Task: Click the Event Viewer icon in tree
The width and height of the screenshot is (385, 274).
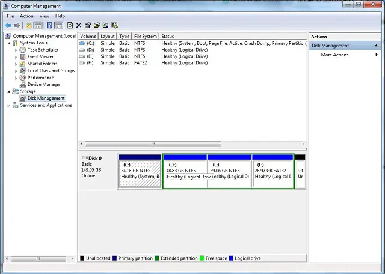Action: click(x=23, y=56)
